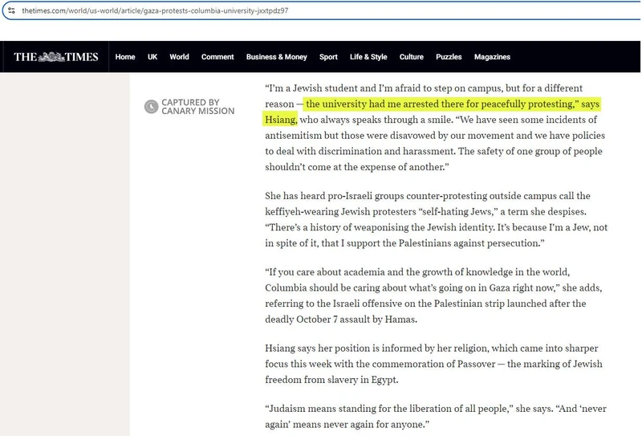This screenshot has height=436, width=642.
Task: Select the Culture nav item
Action: pos(412,57)
